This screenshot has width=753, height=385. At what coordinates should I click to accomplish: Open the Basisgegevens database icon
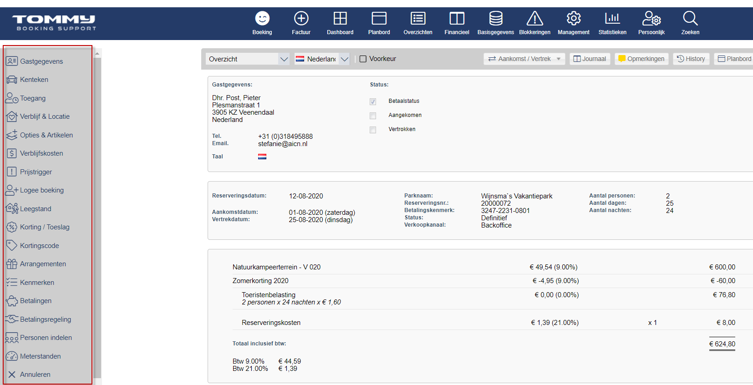(x=496, y=18)
